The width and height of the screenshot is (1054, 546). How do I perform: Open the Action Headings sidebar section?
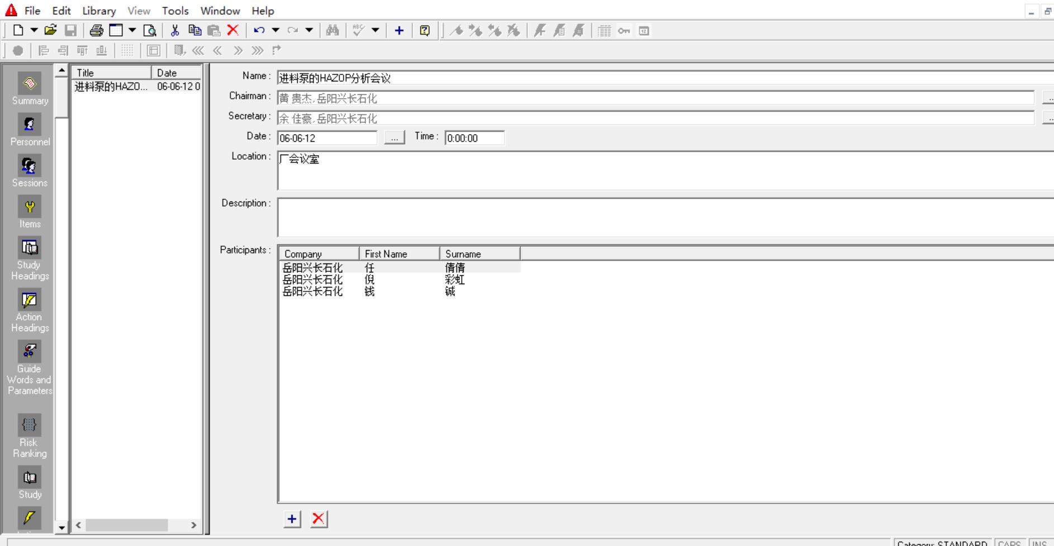pyautogui.click(x=30, y=311)
